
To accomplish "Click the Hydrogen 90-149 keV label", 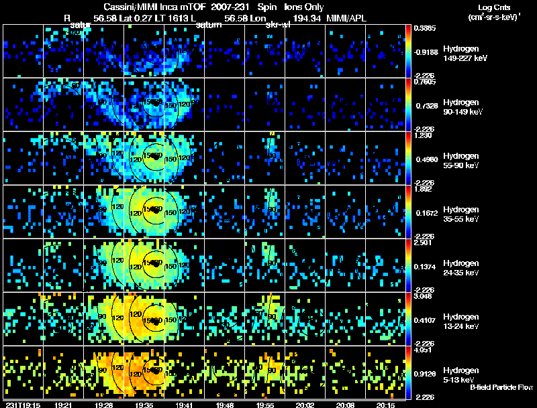I will coord(463,107).
